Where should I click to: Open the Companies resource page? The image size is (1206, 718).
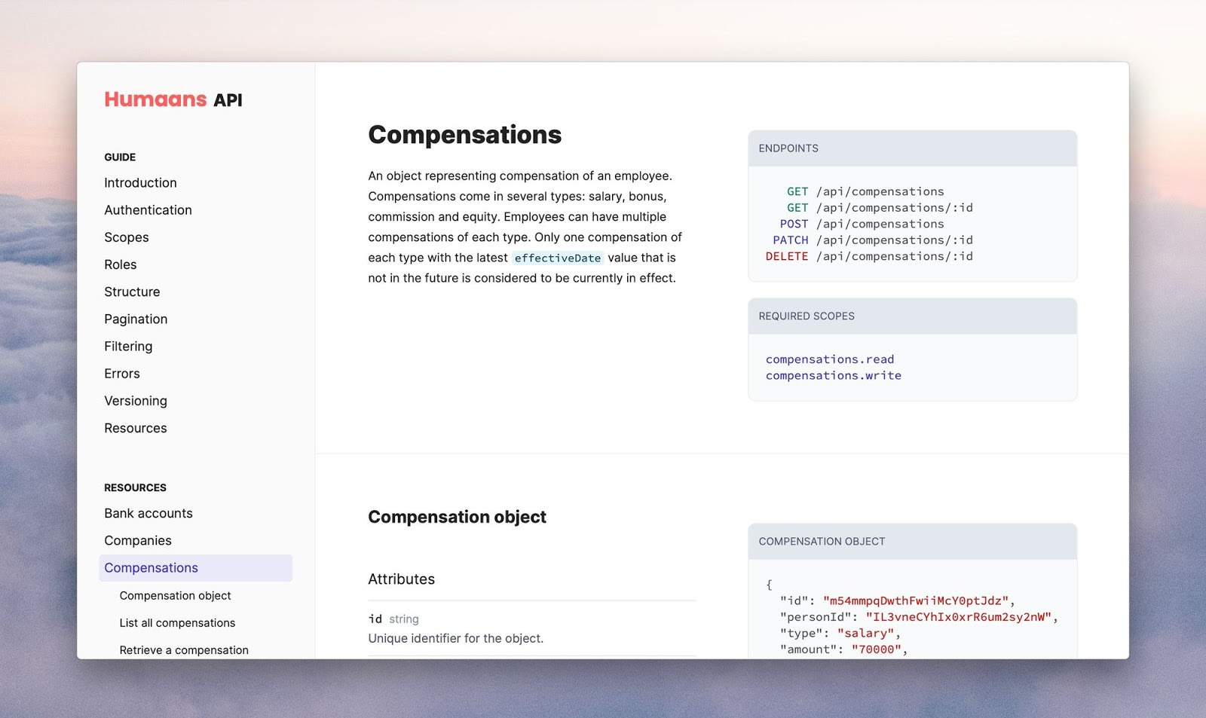coord(138,540)
